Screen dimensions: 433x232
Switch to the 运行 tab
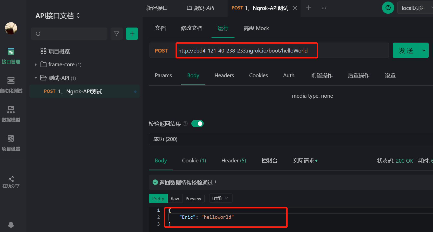tap(223, 28)
